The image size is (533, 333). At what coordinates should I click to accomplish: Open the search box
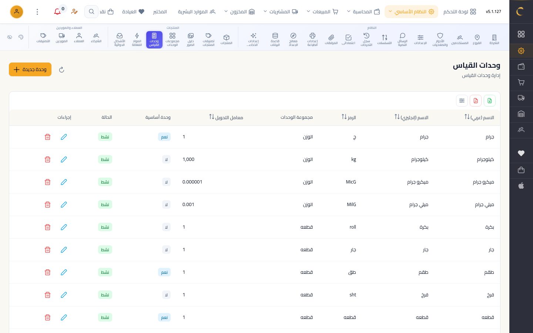point(91,12)
